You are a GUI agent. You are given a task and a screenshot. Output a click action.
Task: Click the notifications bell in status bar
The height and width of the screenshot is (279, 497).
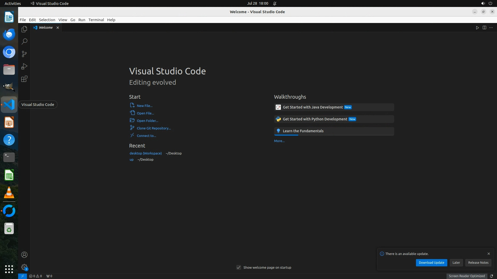(491, 276)
